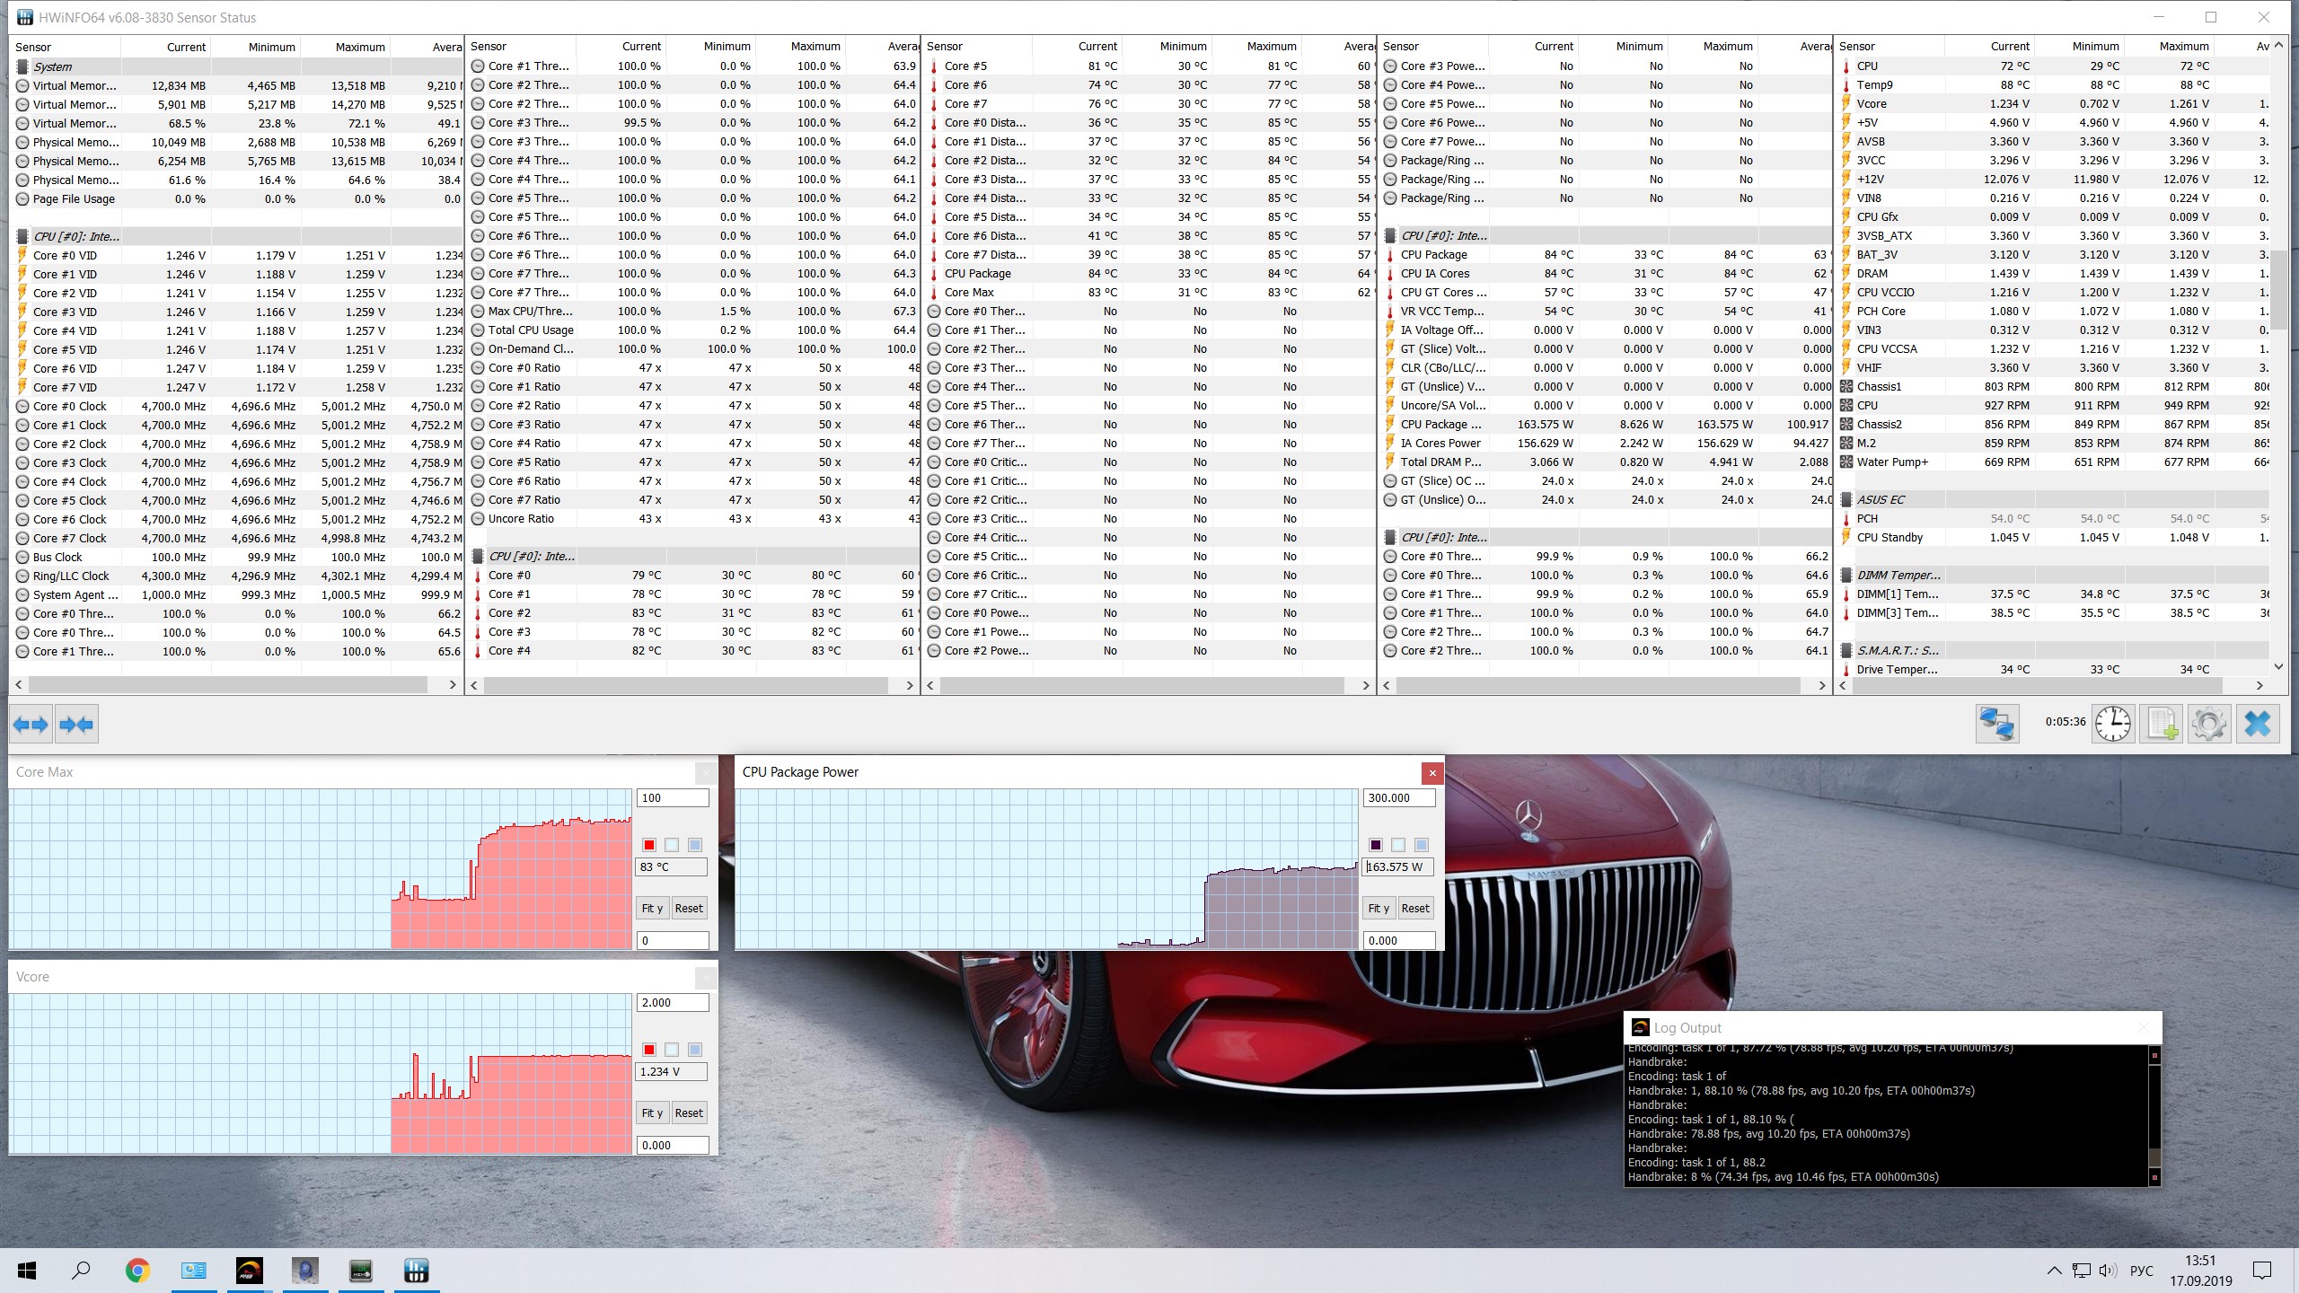Start logging with the sheet-plus icon
The width and height of the screenshot is (2299, 1293).
(2161, 723)
